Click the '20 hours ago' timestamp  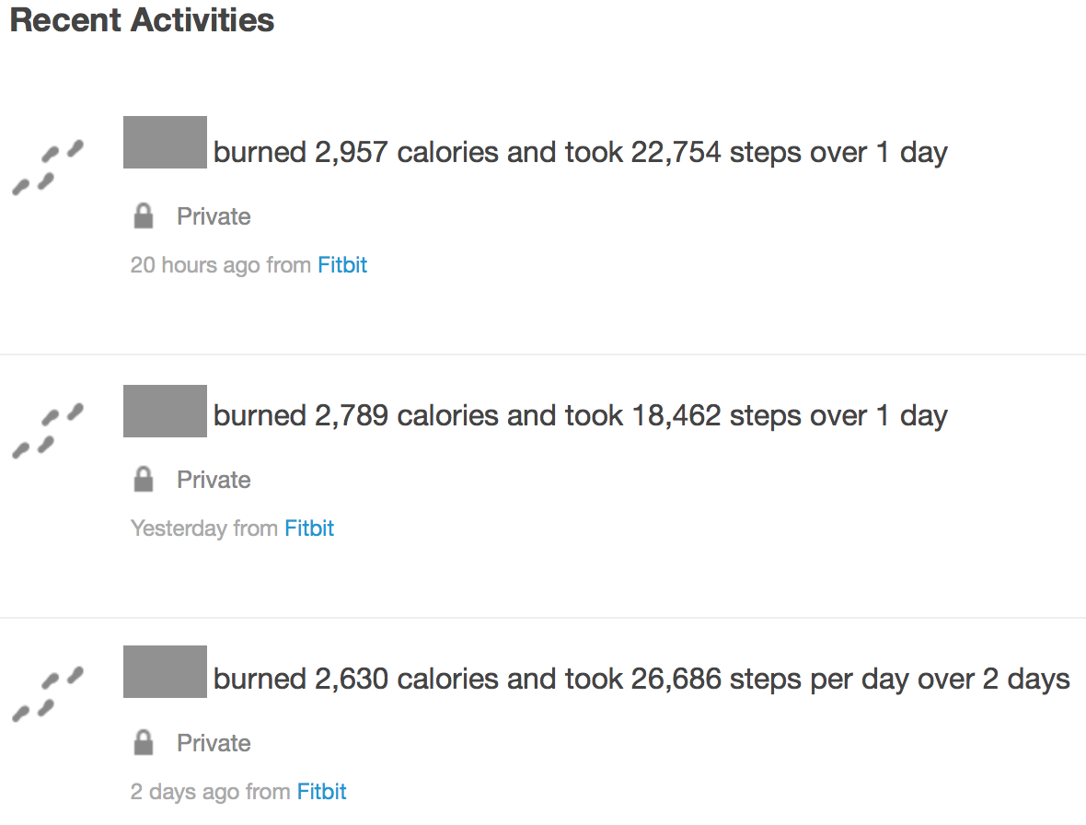coord(195,265)
